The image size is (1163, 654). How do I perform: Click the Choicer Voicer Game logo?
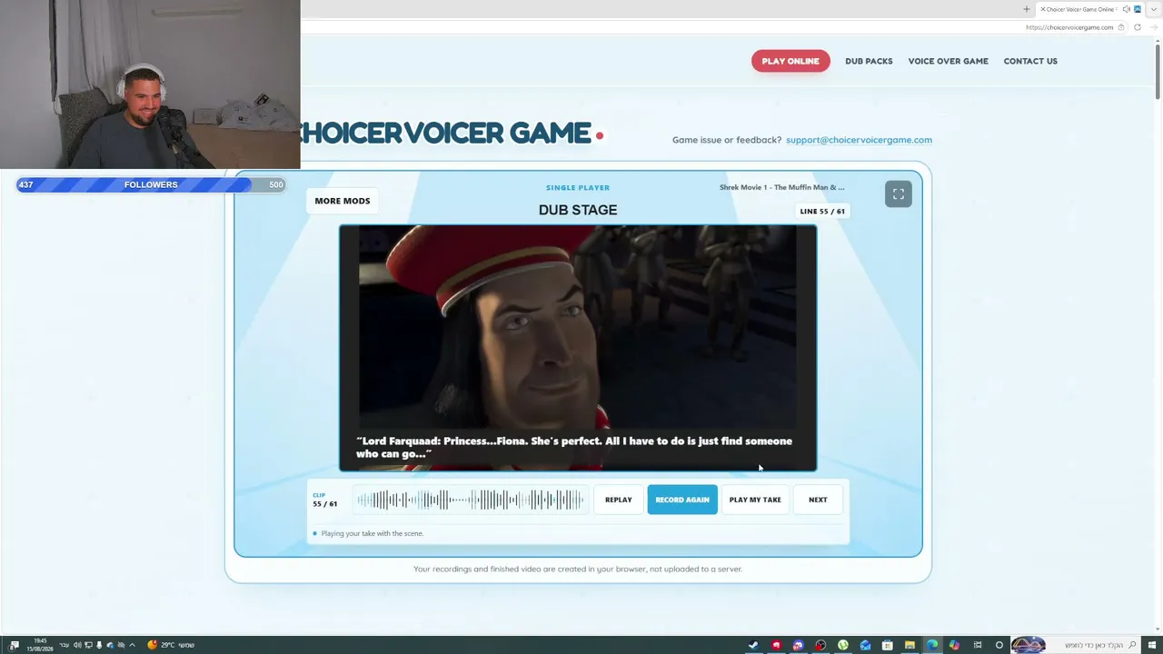pos(451,134)
